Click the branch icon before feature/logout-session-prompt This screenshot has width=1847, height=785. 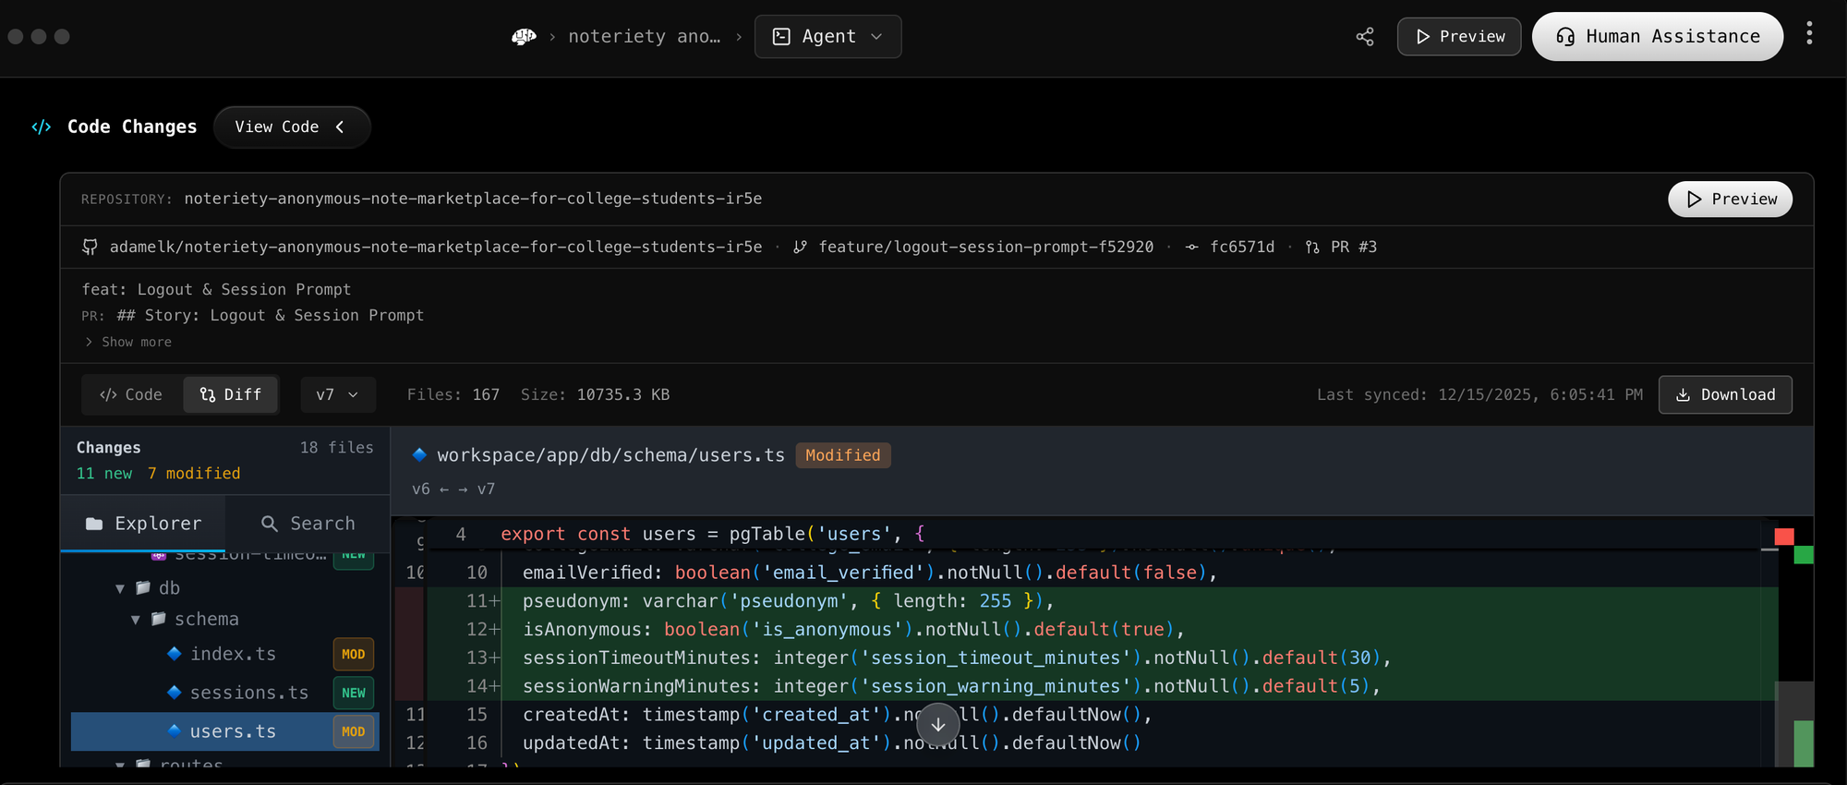[x=800, y=248]
